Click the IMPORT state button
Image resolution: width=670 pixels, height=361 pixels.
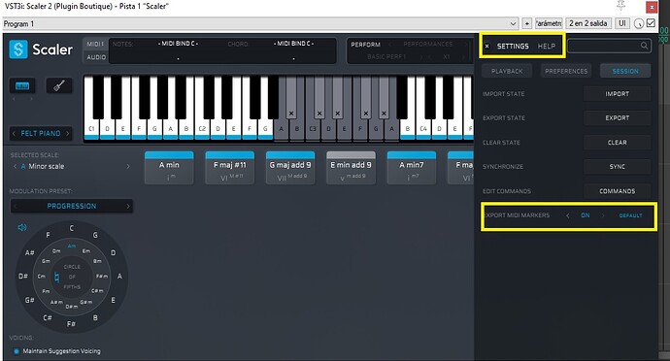point(617,94)
